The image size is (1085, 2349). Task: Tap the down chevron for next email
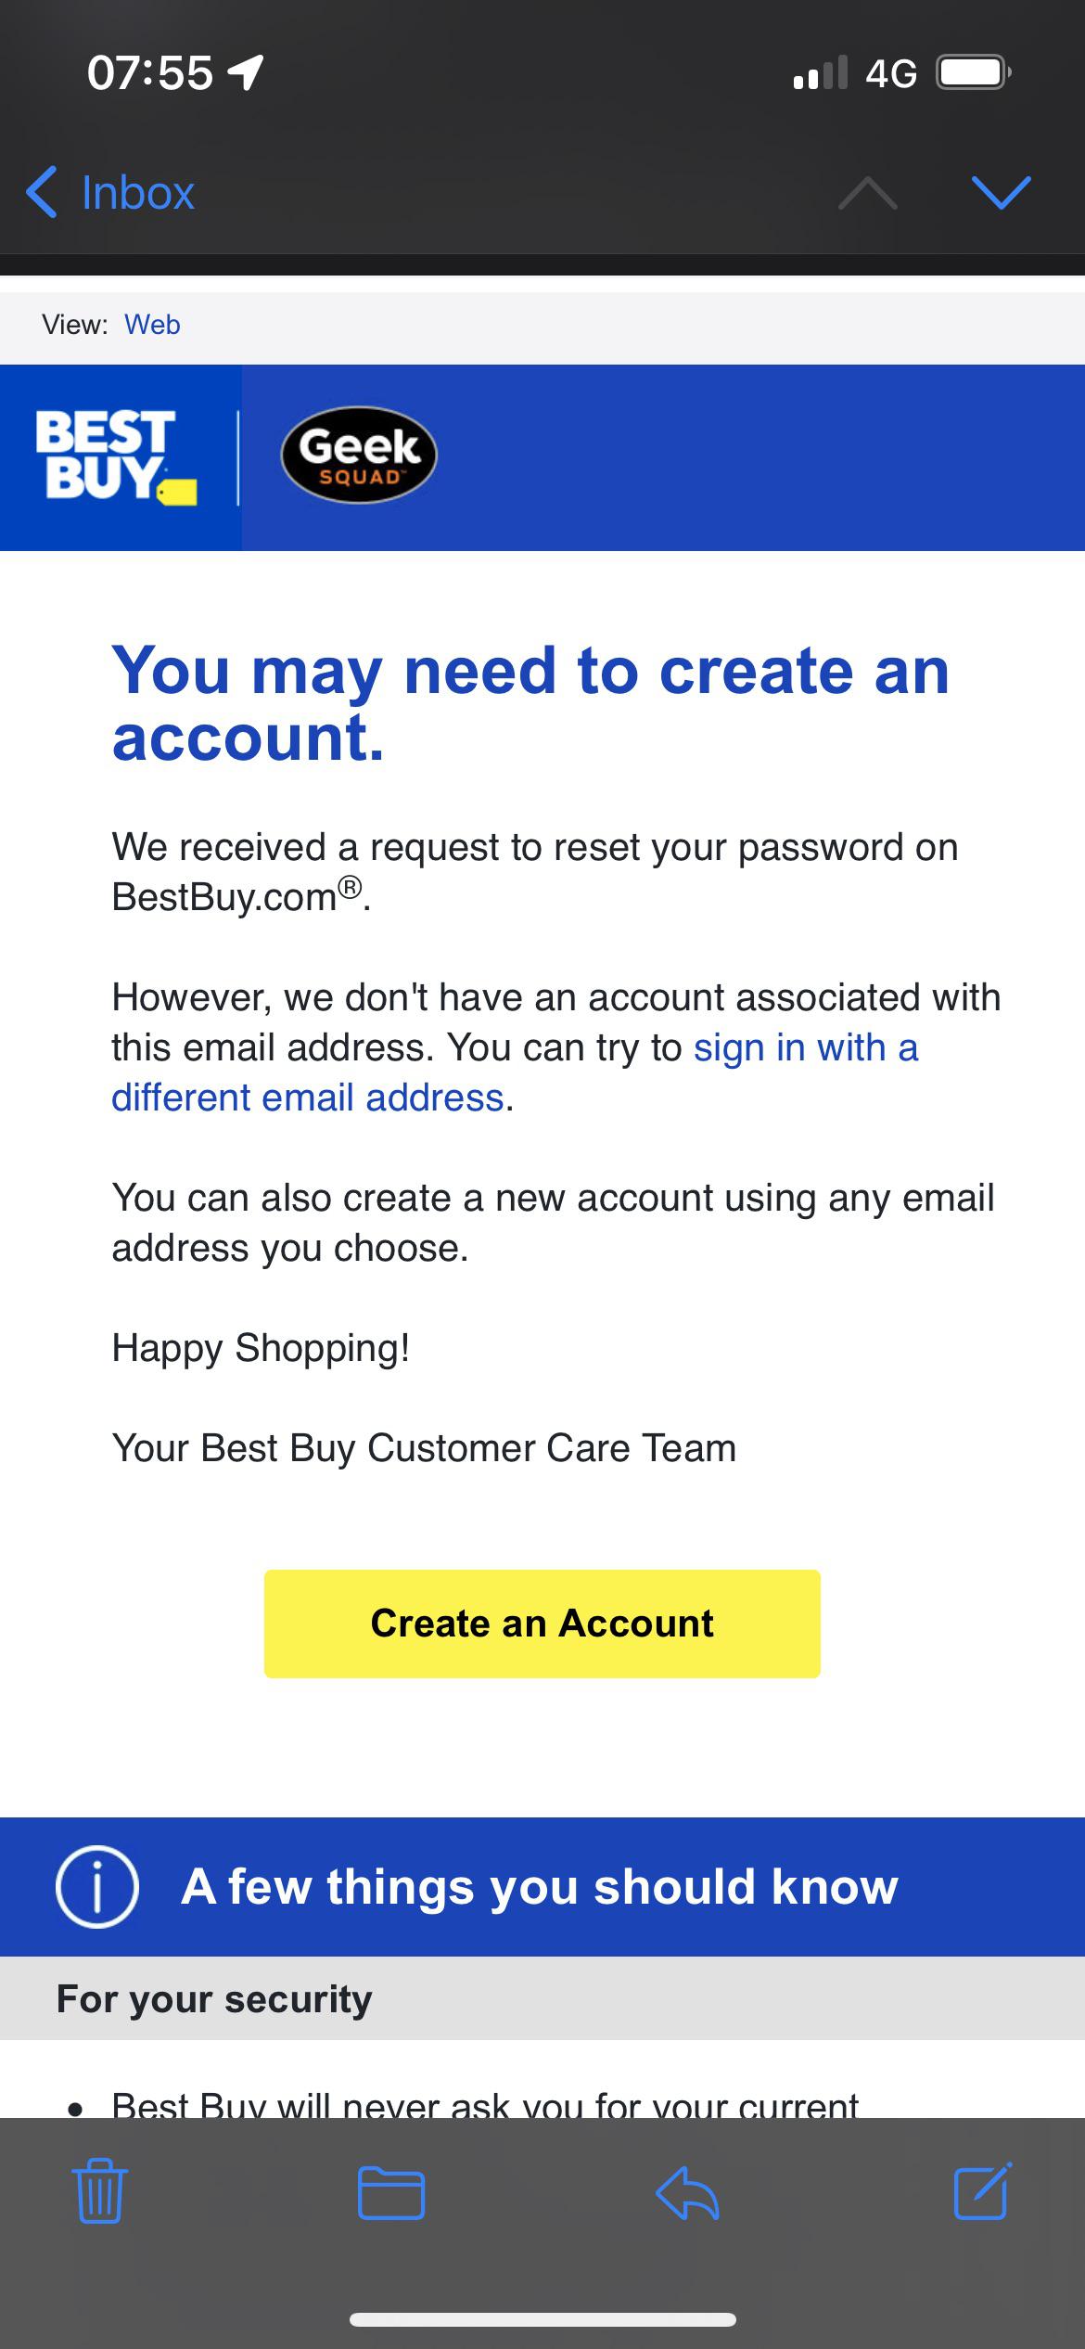click(1002, 193)
